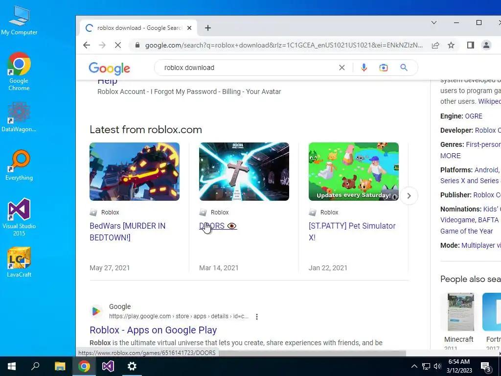The height and width of the screenshot is (376, 501).
Task: Search by image with camera icon
Action: tap(384, 68)
